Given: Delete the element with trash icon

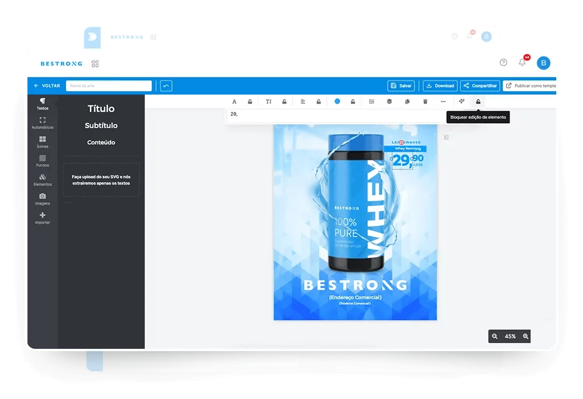Looking at the screenshot, I should (425, 101).
